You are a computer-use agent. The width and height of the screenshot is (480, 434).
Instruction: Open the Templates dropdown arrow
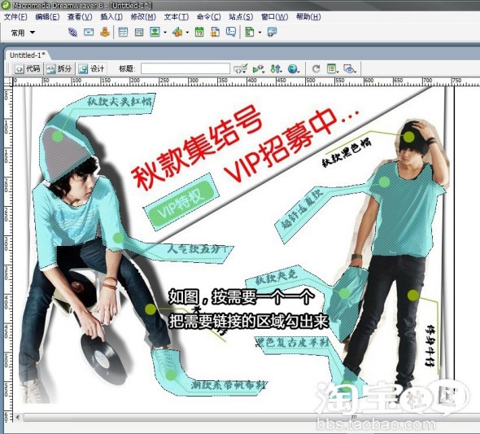[x=260, y=33]
